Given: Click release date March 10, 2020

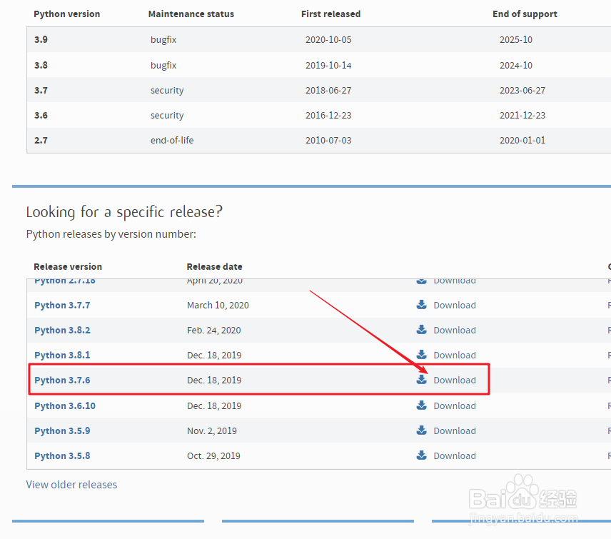Looking at the screenshot, I should coord(218,305).
